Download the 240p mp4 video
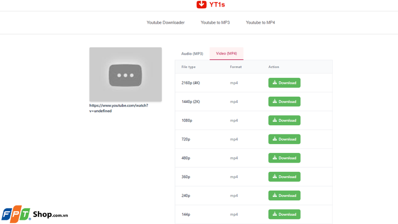 point(284,196)
